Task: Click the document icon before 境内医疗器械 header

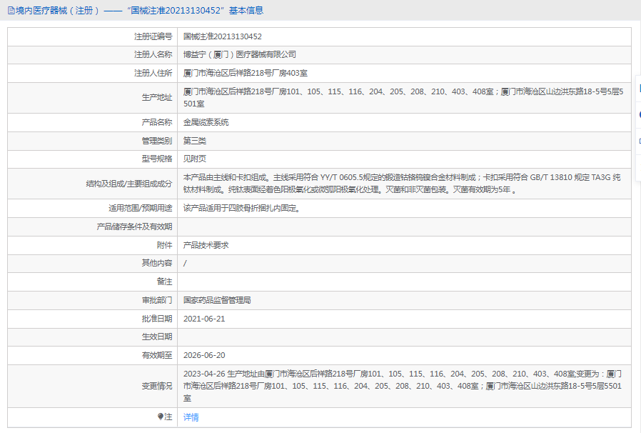Action: click(11, 11)
